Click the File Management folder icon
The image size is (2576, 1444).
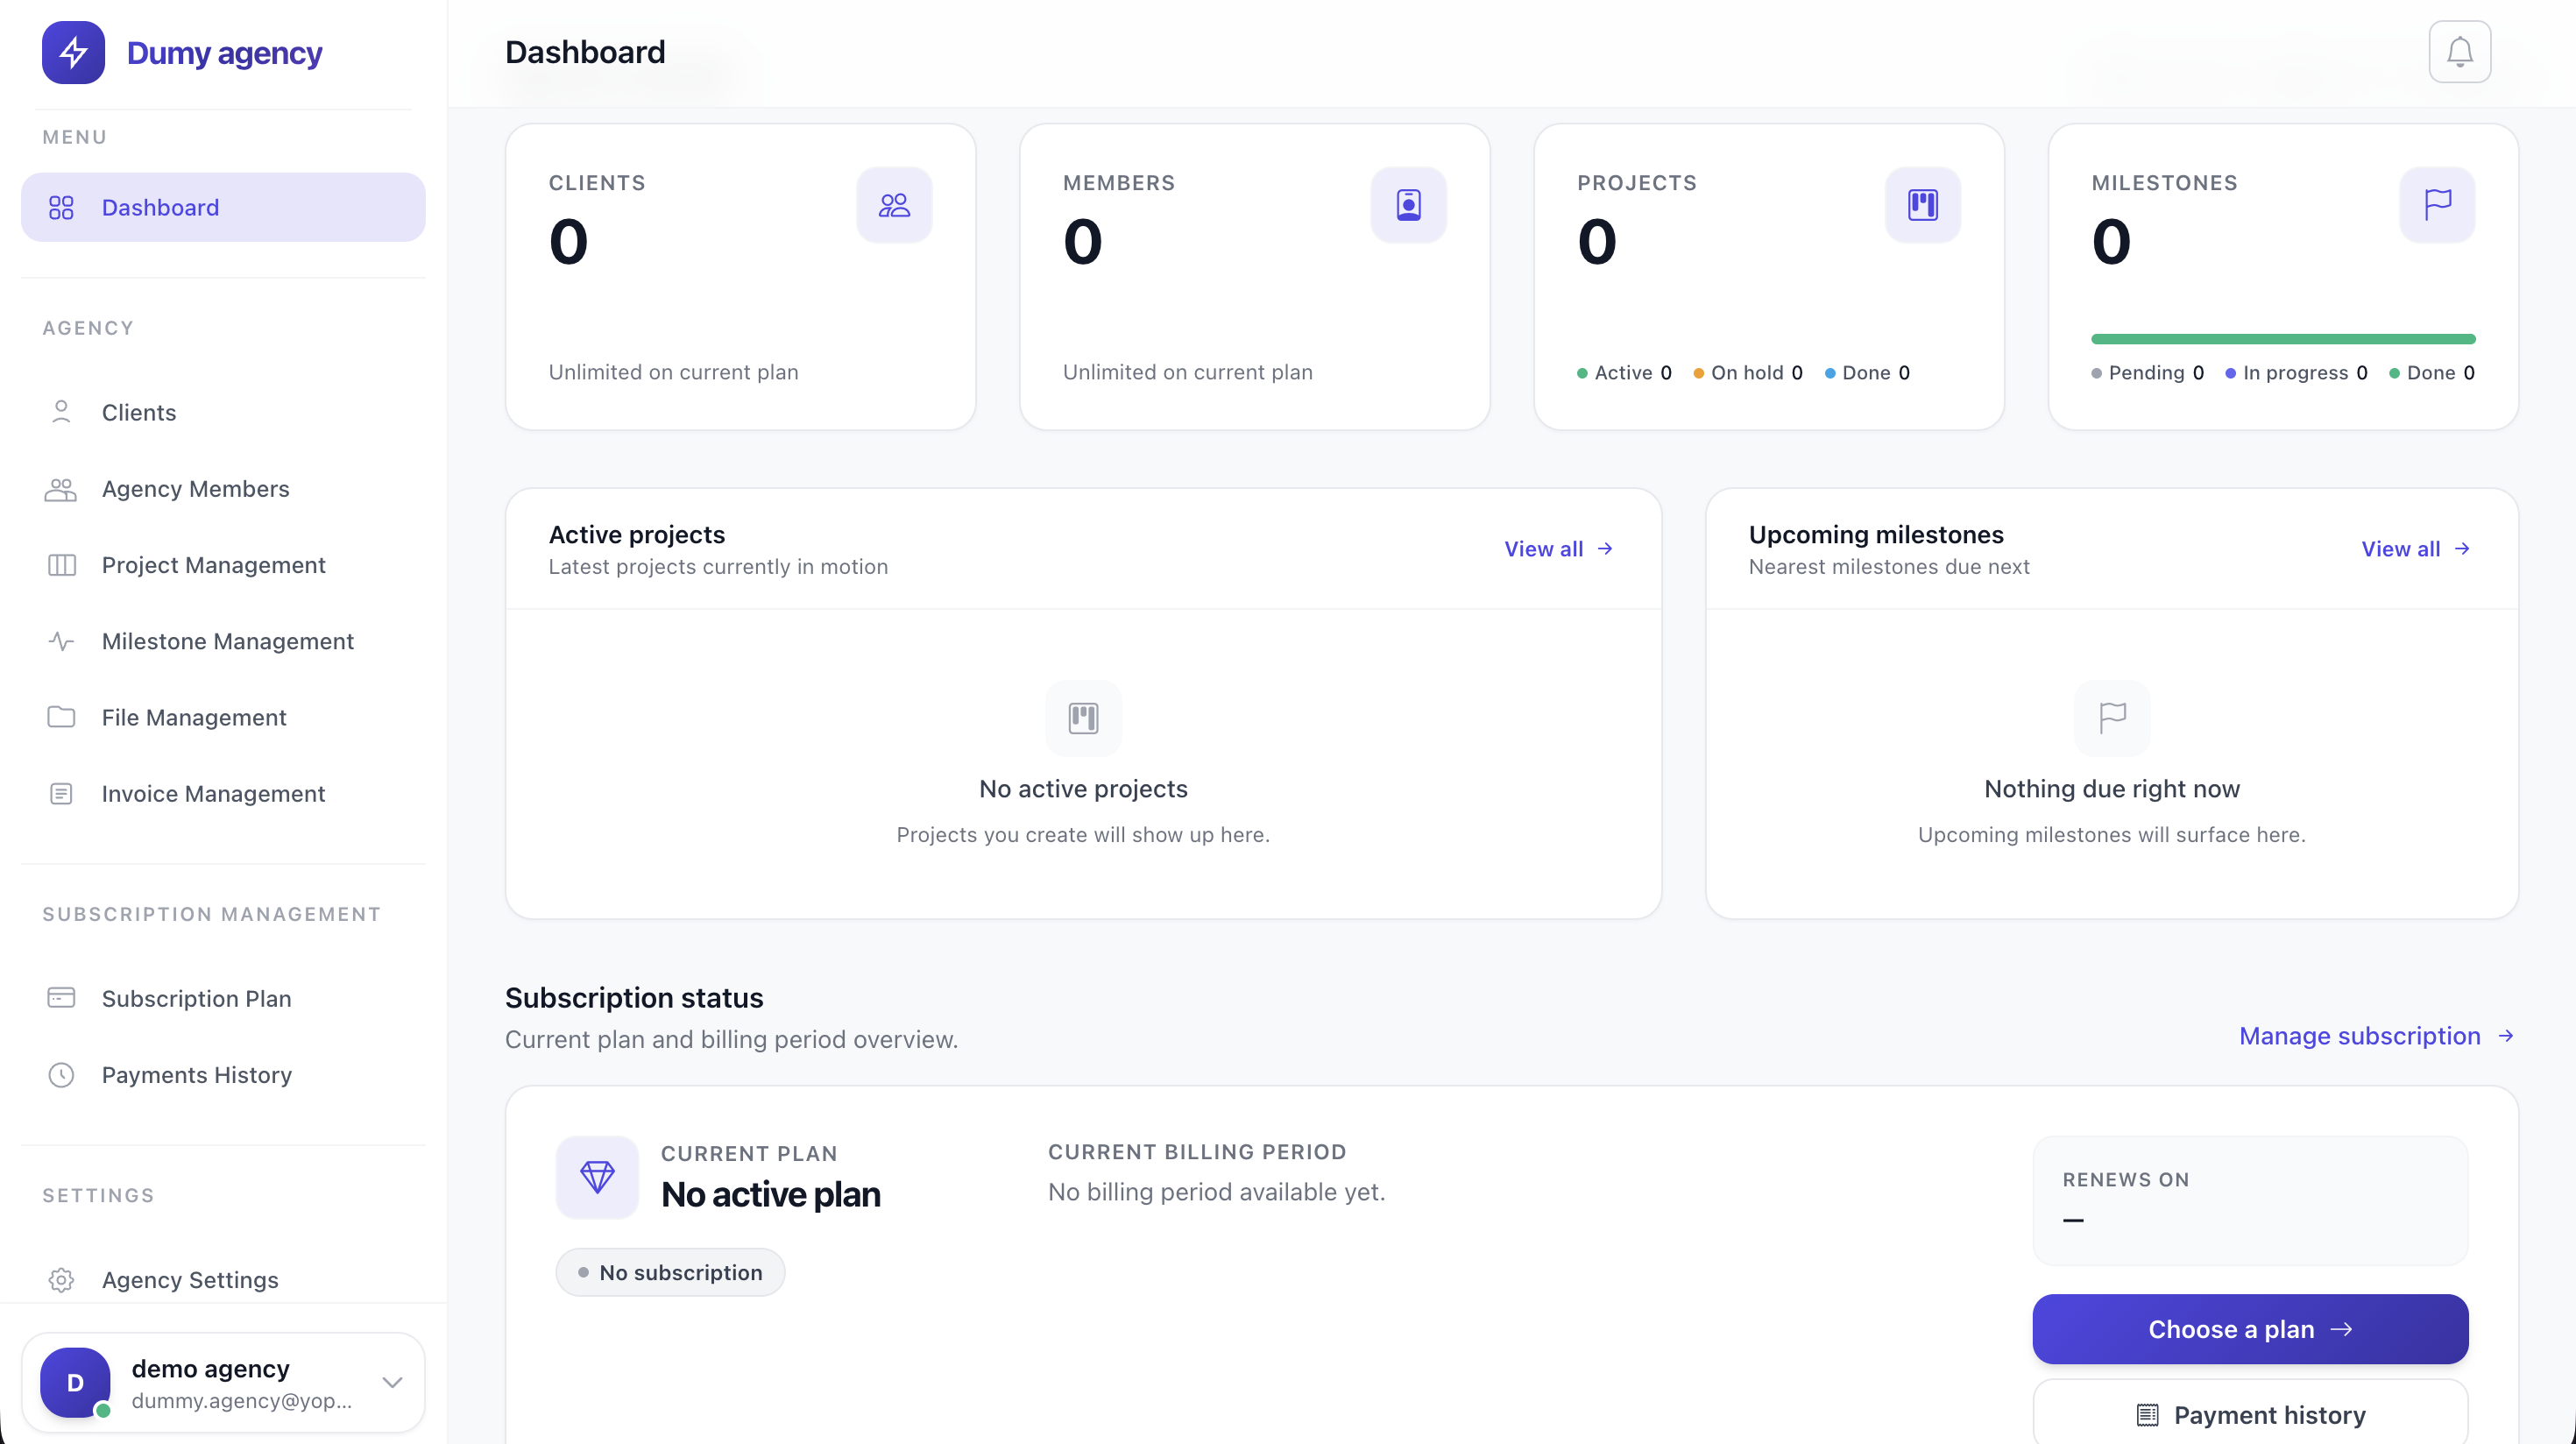(x=61, y=717)
